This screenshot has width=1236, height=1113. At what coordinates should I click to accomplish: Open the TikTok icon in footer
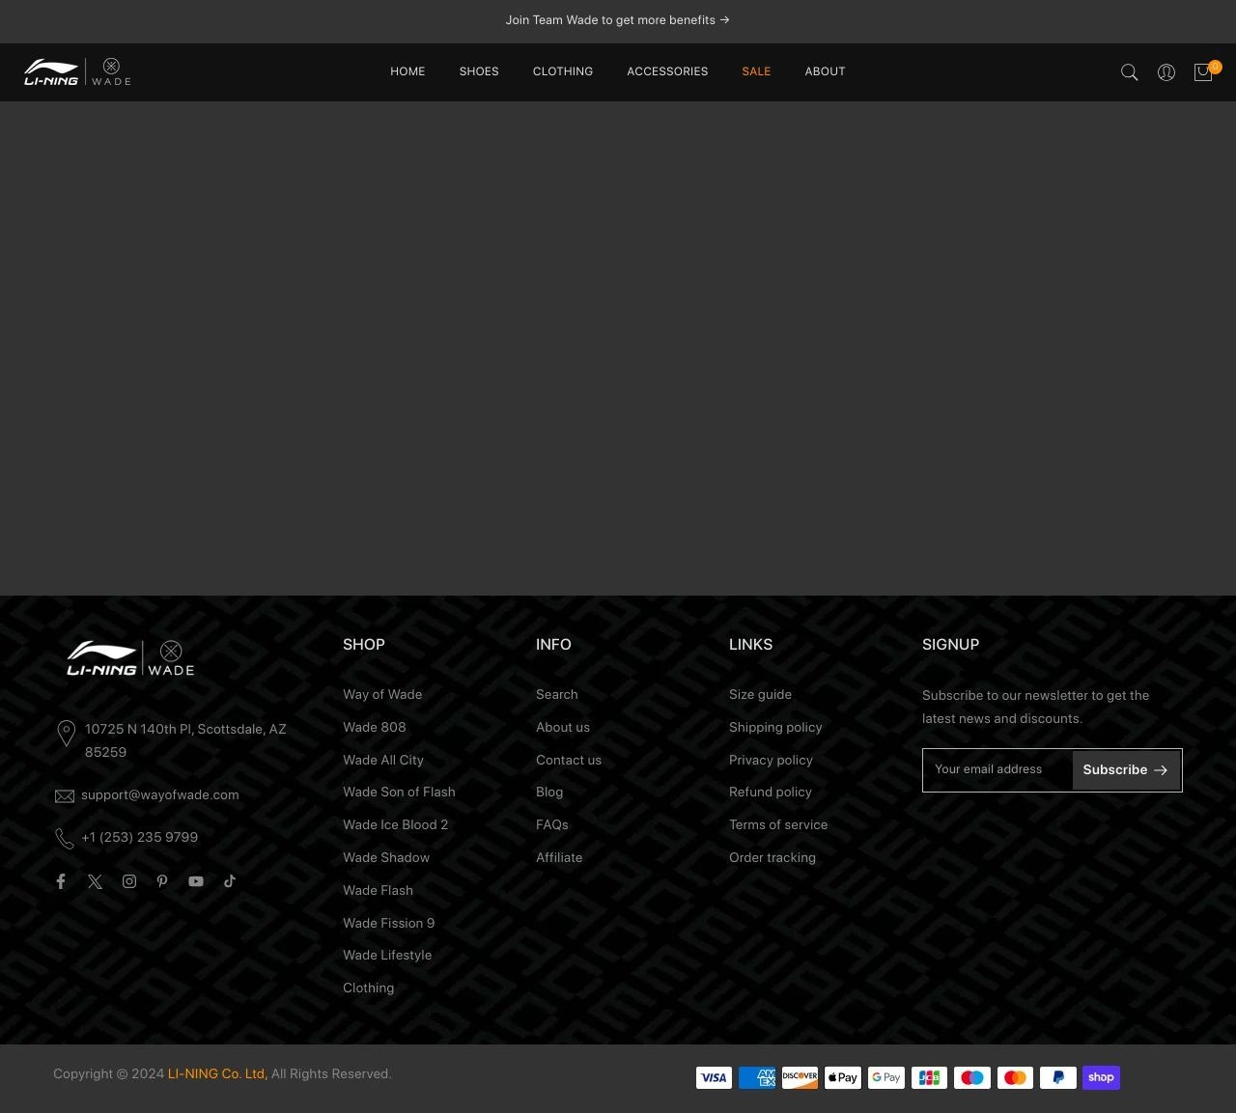tap(230, 881)
